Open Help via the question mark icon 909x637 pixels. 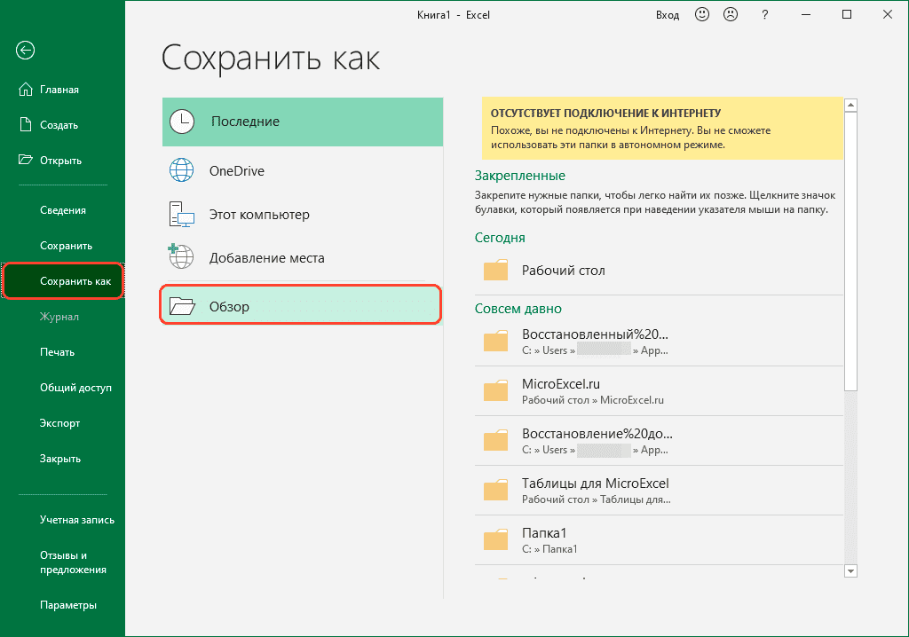pyautogui.click(x=764, y=15)
